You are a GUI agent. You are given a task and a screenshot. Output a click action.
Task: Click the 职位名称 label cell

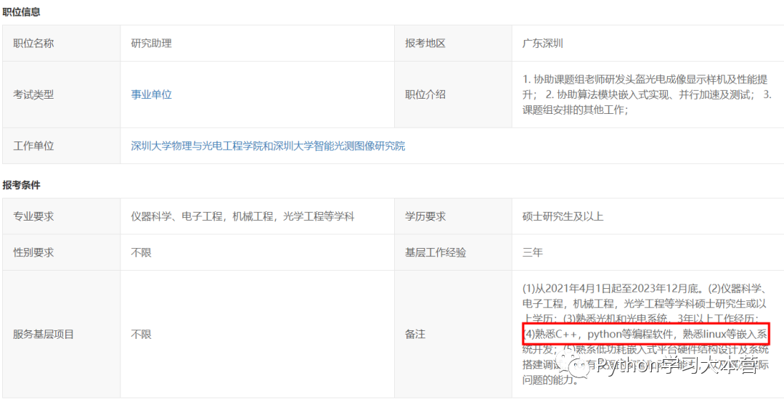[61, 43]
